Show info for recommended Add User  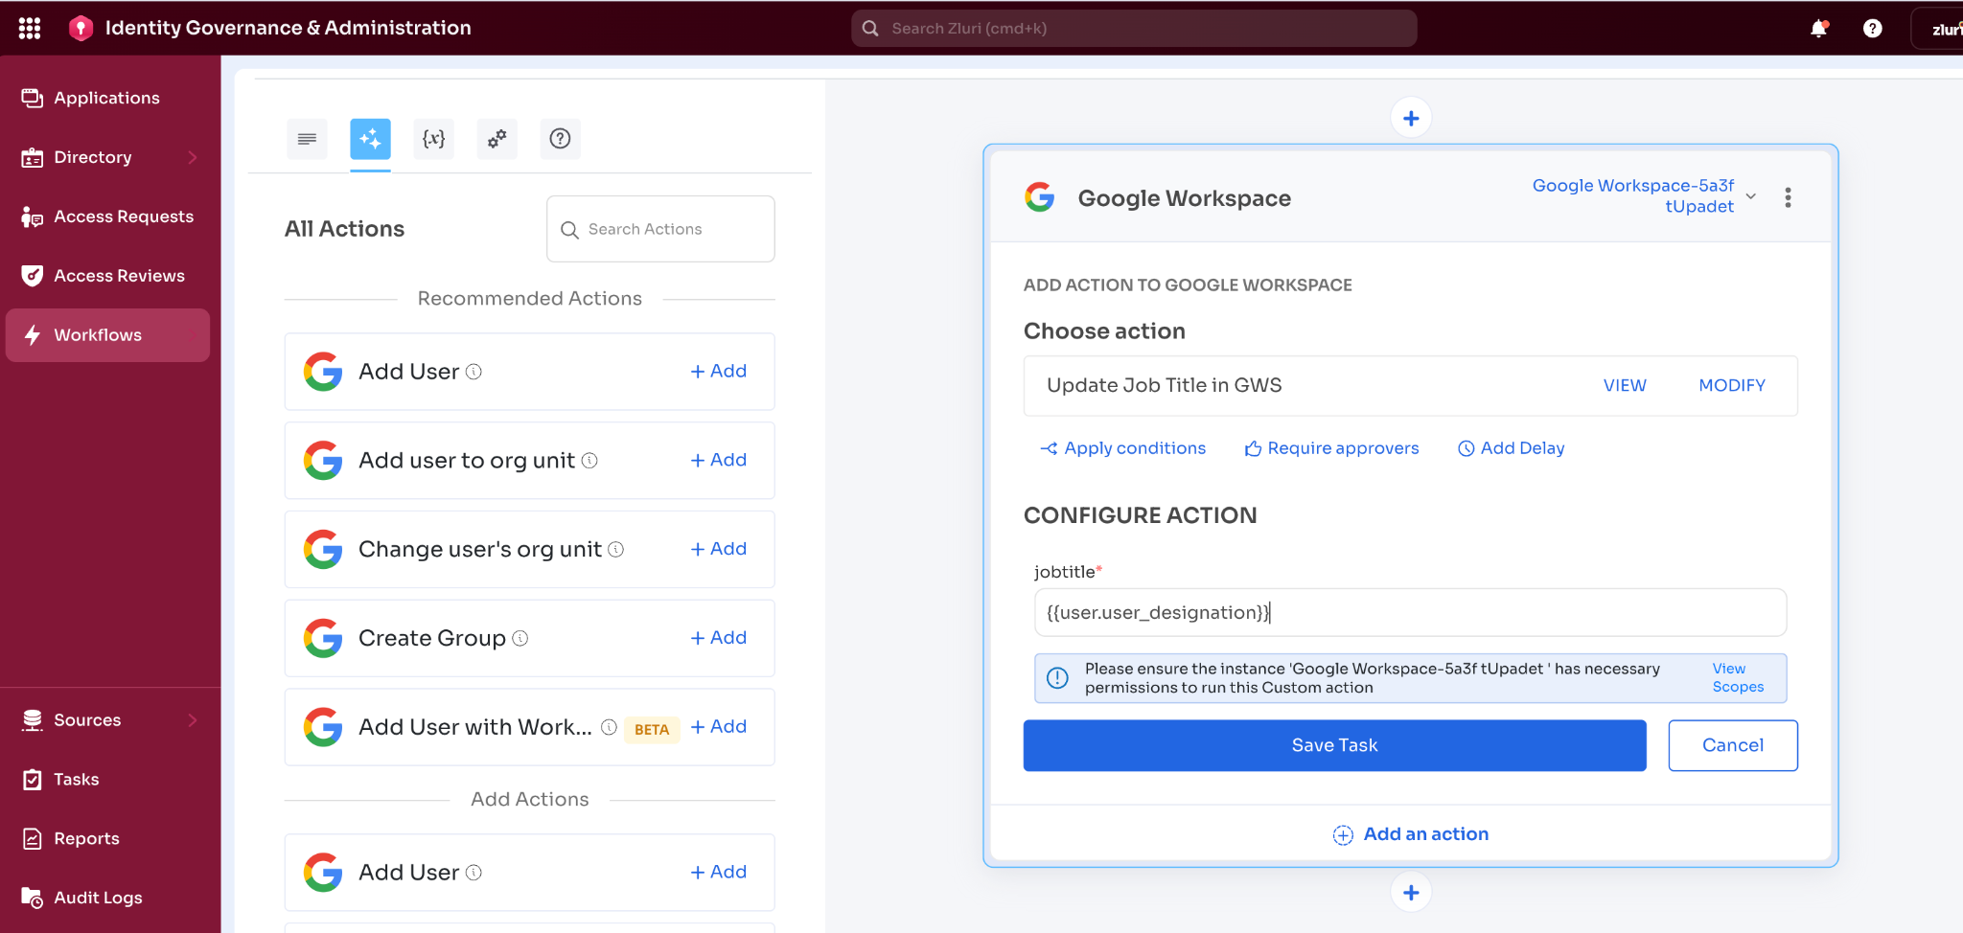tap(473, 372)
